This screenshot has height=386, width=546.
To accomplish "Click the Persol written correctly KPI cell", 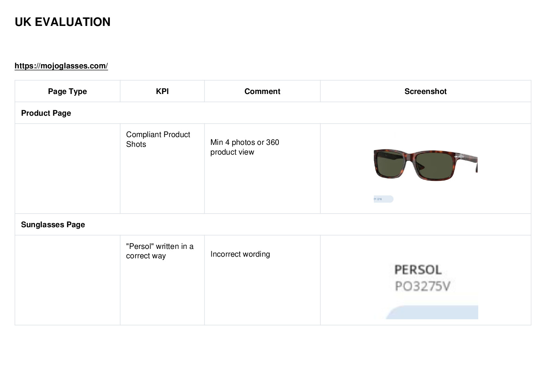I will [162, 280].
